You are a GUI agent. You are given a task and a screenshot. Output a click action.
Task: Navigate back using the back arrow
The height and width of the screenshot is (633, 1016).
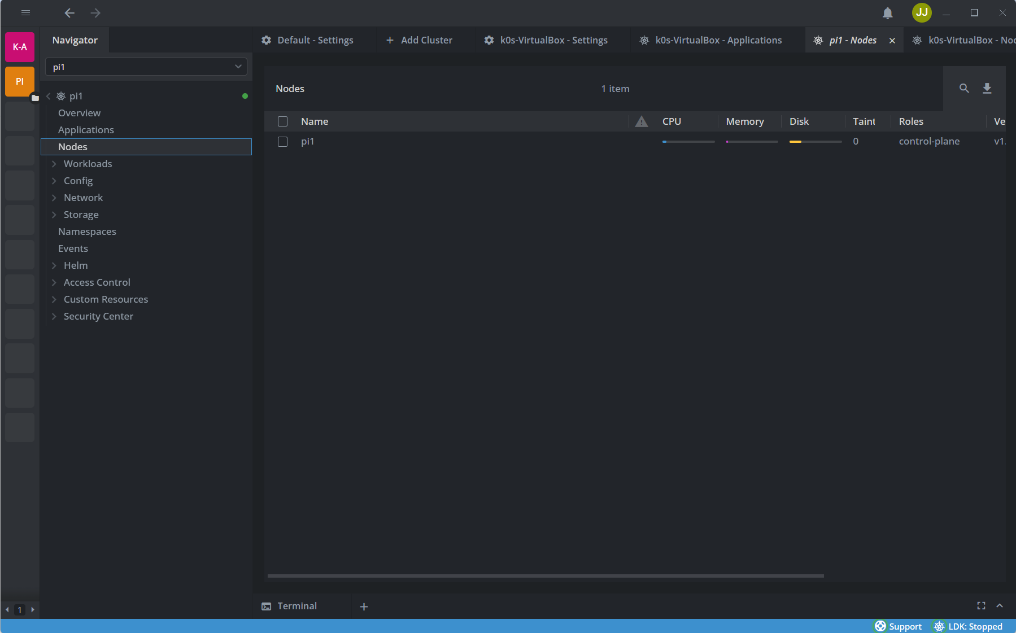coord(69,12)
